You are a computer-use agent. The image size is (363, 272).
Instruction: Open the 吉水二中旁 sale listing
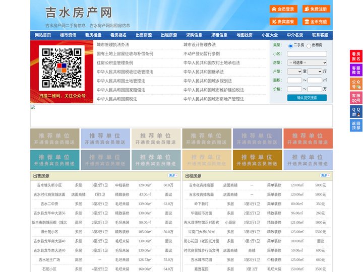tap(49, 204)
